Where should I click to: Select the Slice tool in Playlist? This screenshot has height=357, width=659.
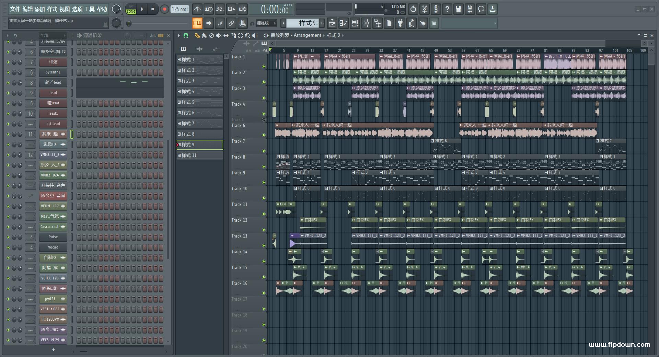[233, 35]
